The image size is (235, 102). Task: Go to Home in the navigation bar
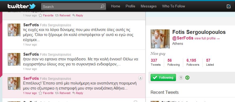(115, 6)
